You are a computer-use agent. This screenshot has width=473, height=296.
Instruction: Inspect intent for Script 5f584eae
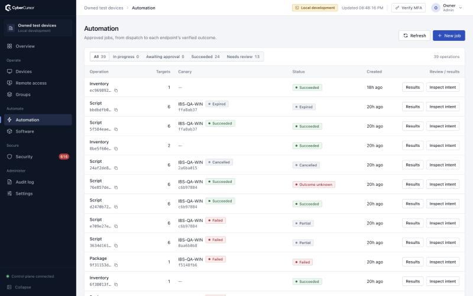(x=442, y=126)
